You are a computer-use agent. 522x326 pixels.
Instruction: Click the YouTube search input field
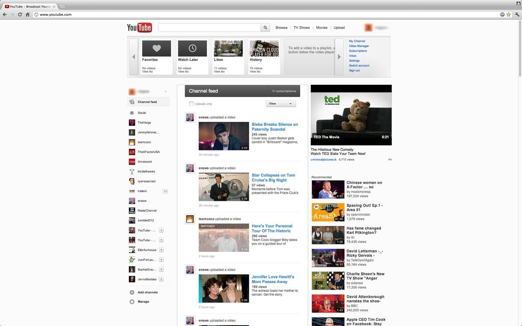209,28
